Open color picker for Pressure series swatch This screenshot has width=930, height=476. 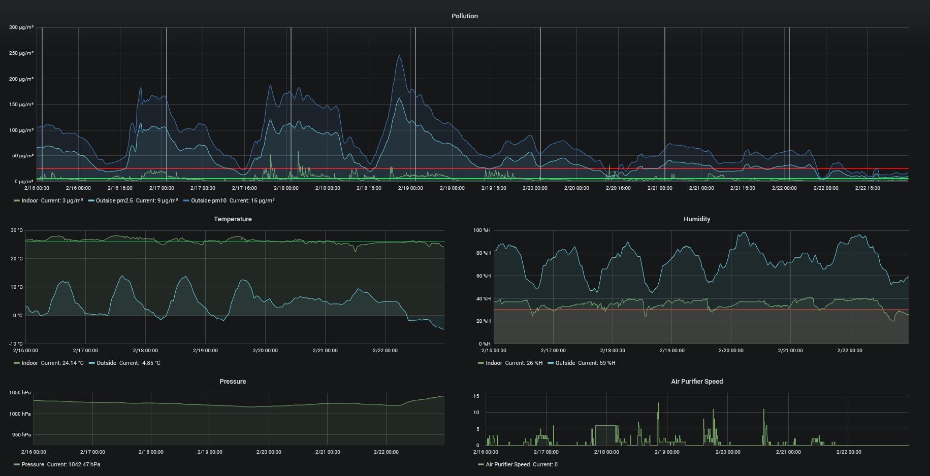click(17, 465)
